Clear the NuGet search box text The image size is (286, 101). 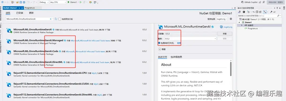pyautogui.click(x=51, y=19)
